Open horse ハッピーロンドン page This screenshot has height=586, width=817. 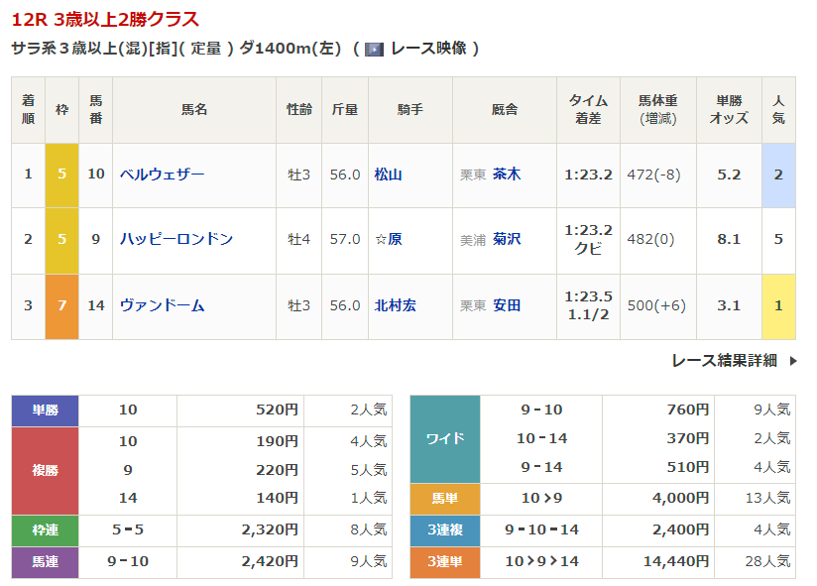[x=175, y=239]
